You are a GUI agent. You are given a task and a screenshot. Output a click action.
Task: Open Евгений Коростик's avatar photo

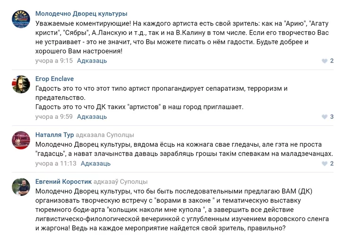(21, 187)
